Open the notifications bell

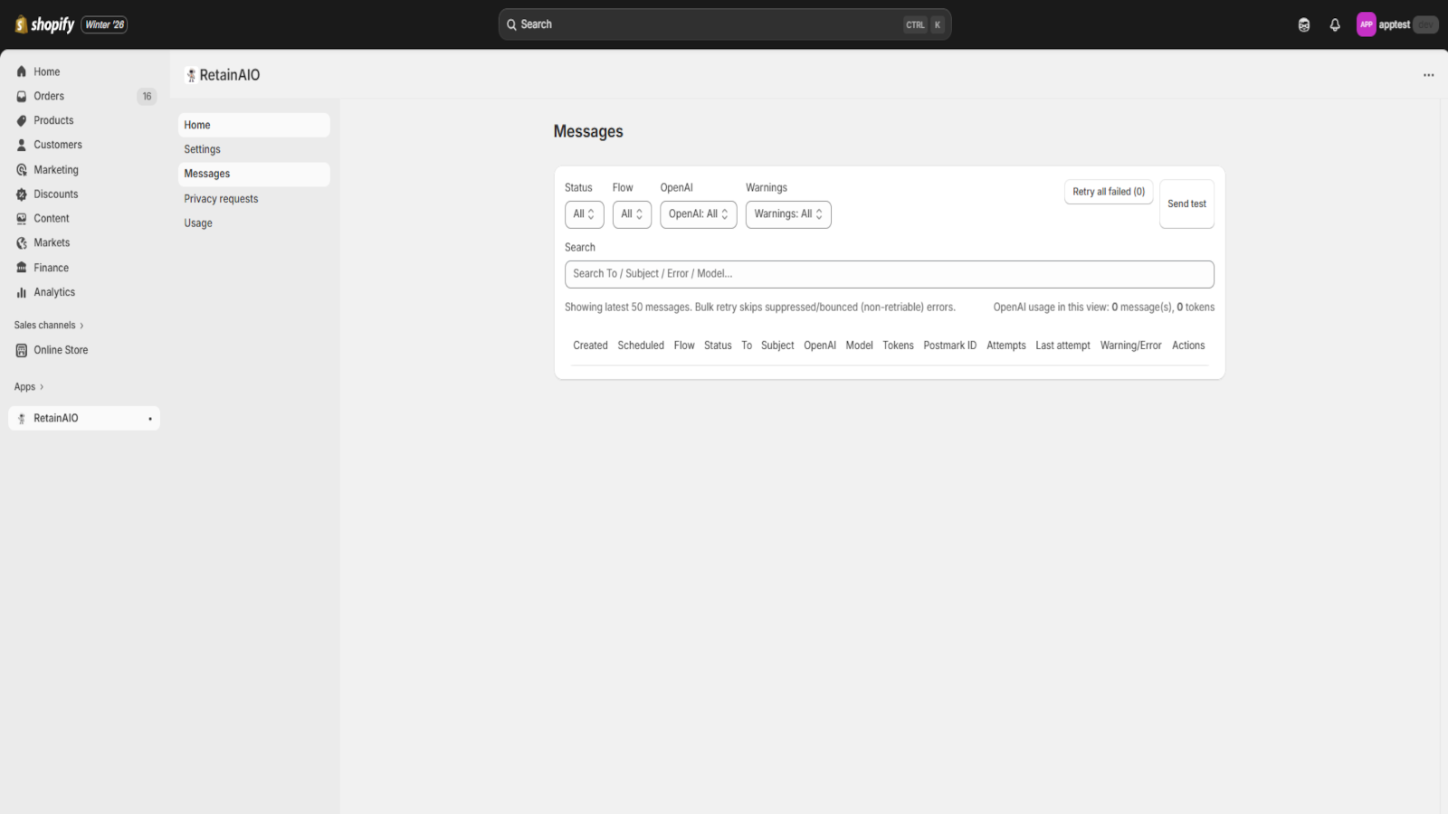click(x=1335, y=24)
